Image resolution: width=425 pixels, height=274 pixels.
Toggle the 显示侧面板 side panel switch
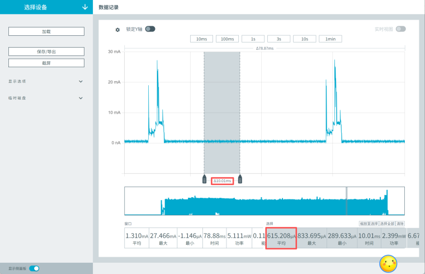pyautogui.click(x=34, y=268)
